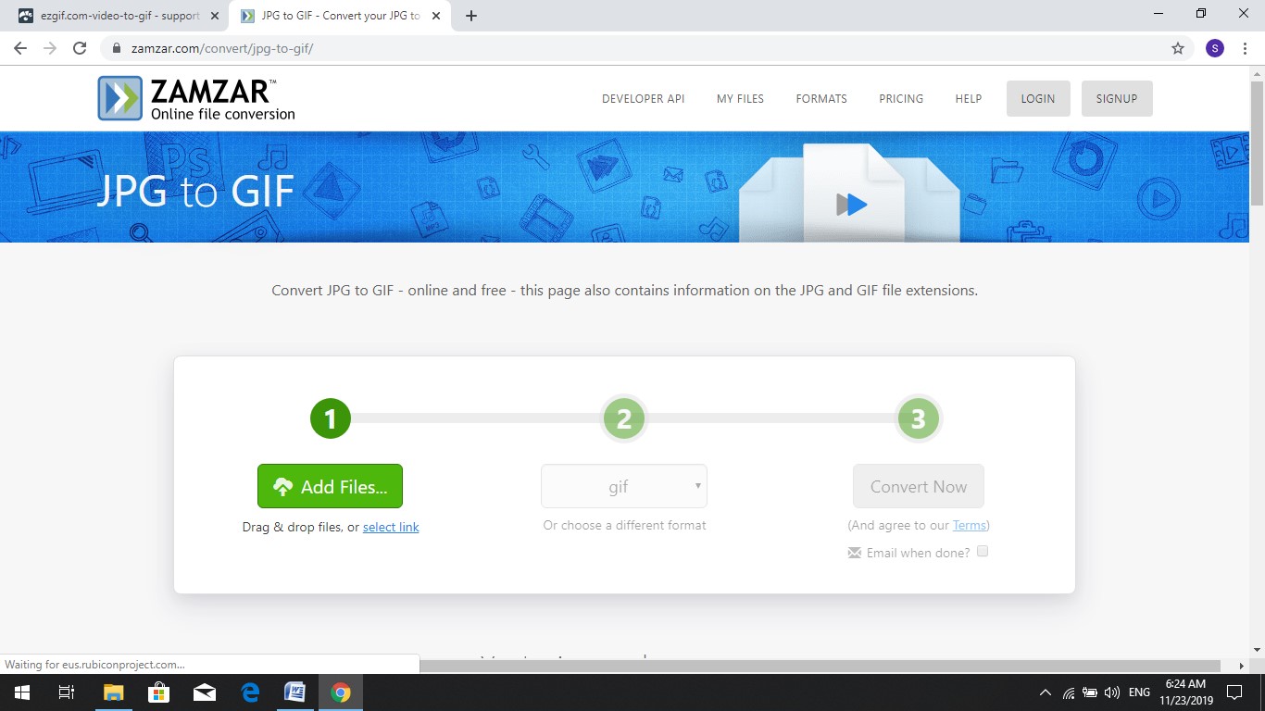Viewport: 1265px width, 711px height.
Task: Tick the 'Email when done?' checkbox
Action: [983, 552]
